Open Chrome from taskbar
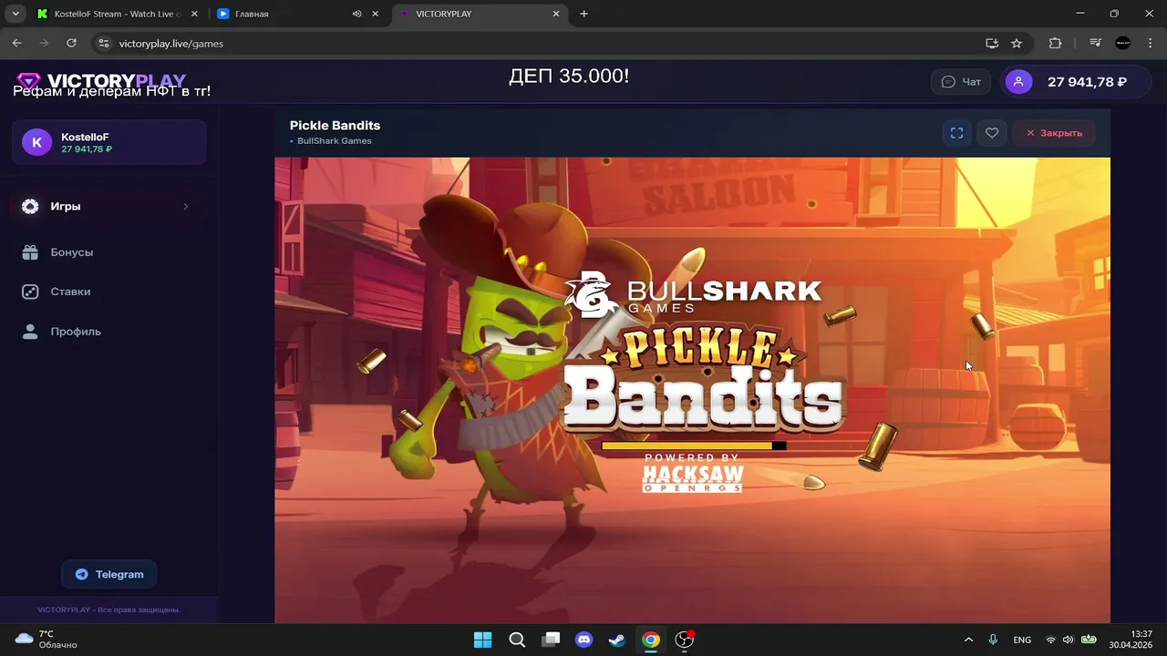This screenshot has height=656, width=1167. coord(651,640)
